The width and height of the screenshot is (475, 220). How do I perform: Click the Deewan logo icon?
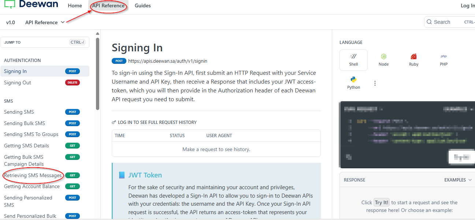tap(10, 4)
